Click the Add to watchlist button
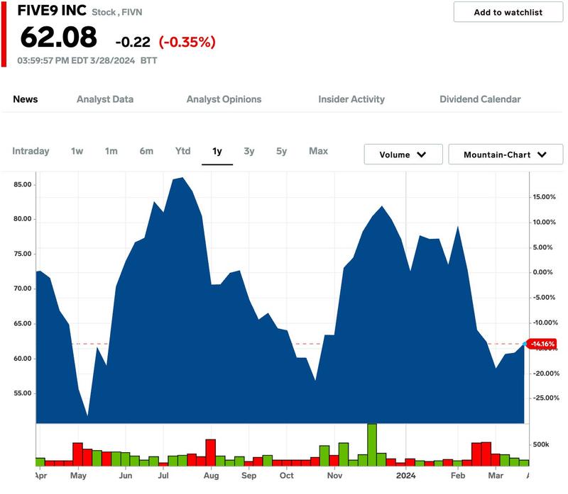Viewport: 568px width, 494px height. point(508,12)
